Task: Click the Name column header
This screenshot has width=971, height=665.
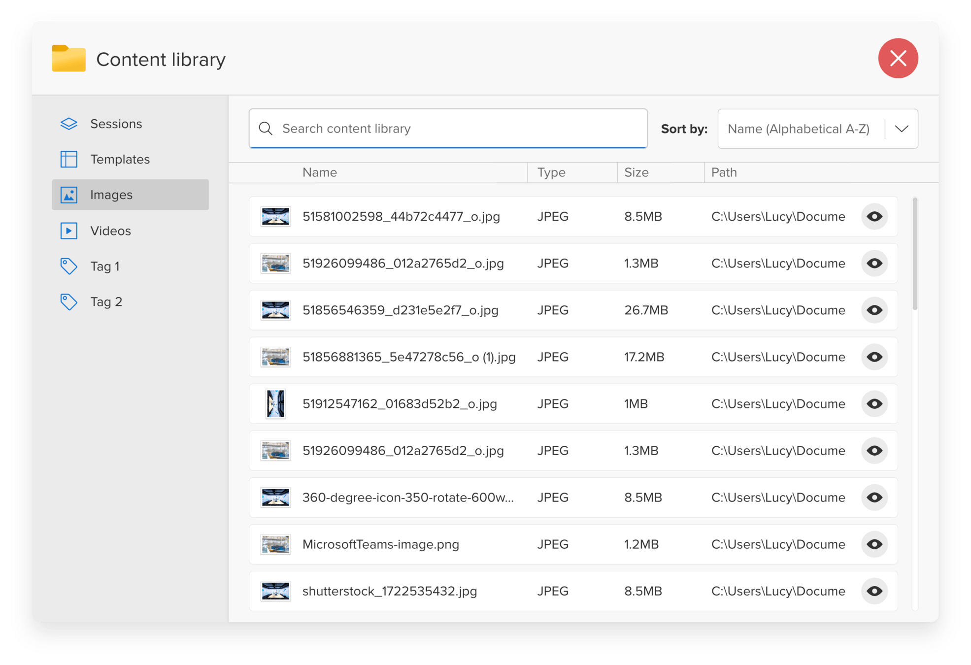Action: 319,172
